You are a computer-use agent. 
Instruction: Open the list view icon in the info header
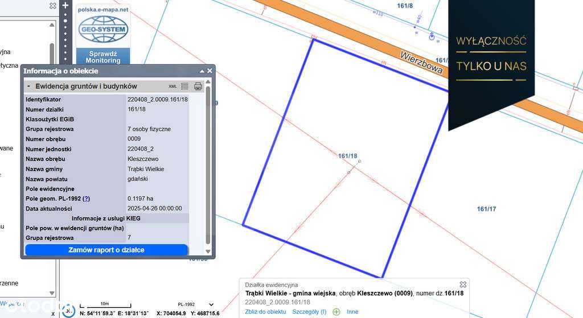point(185,86)
